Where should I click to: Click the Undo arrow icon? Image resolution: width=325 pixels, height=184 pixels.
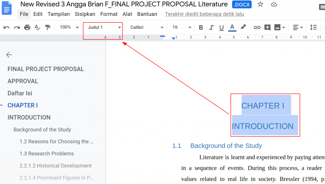coord(6,28)
